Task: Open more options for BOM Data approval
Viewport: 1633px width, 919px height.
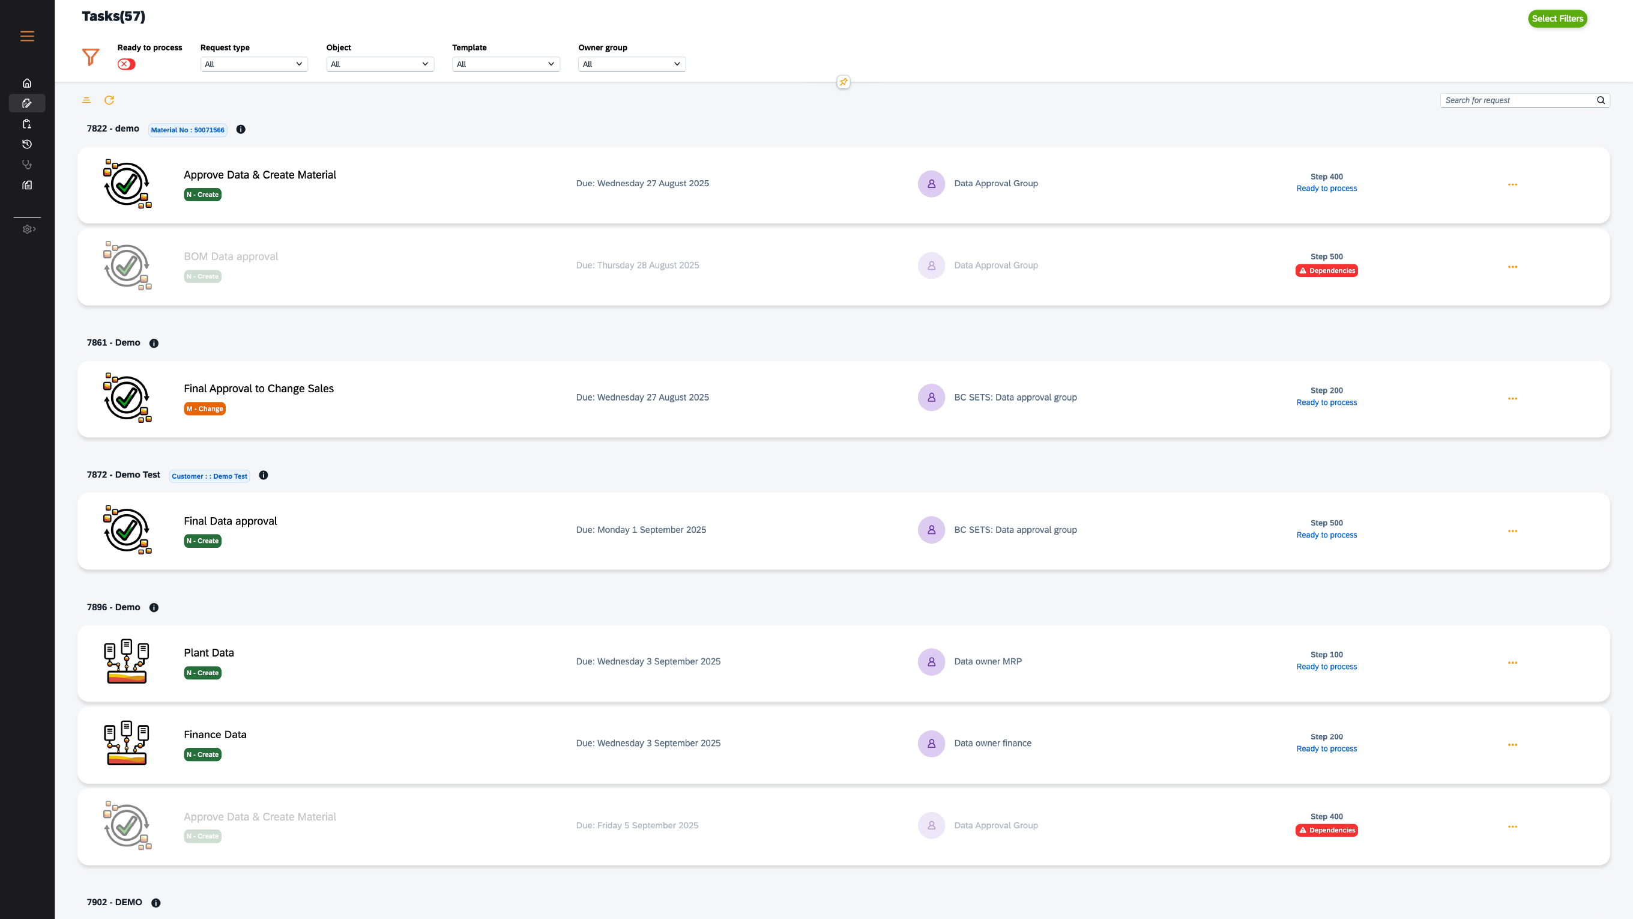Action: (1512, 267)
